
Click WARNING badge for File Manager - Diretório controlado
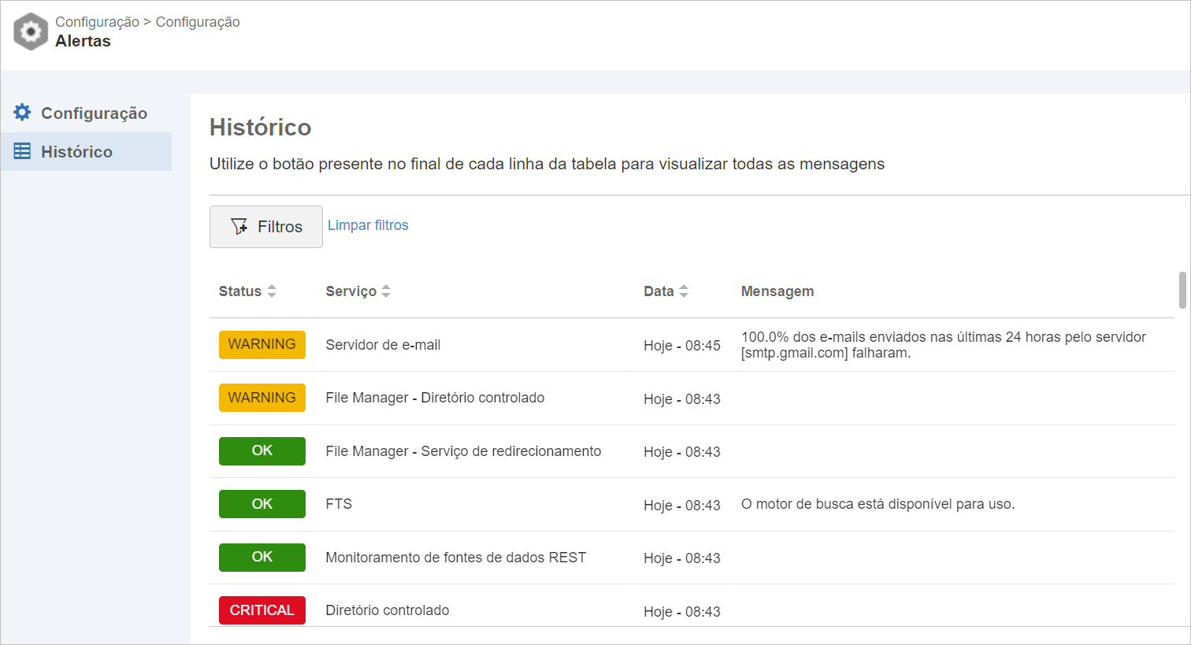click(x=262, y=398)
